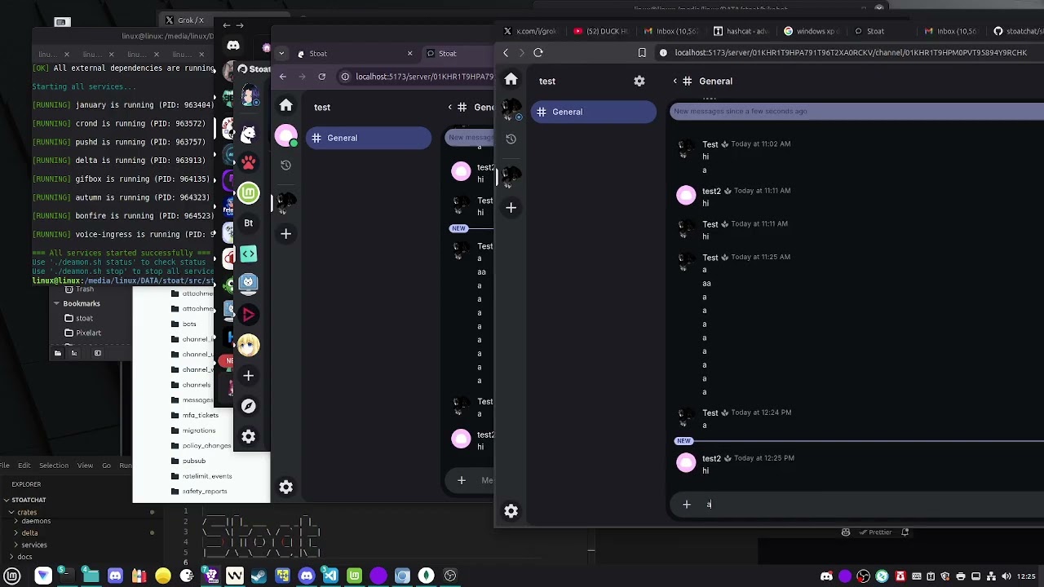1044x587 pixels.
Task: Open settings gear in Stoat desktop sidebar
Action: coord(248,437)
